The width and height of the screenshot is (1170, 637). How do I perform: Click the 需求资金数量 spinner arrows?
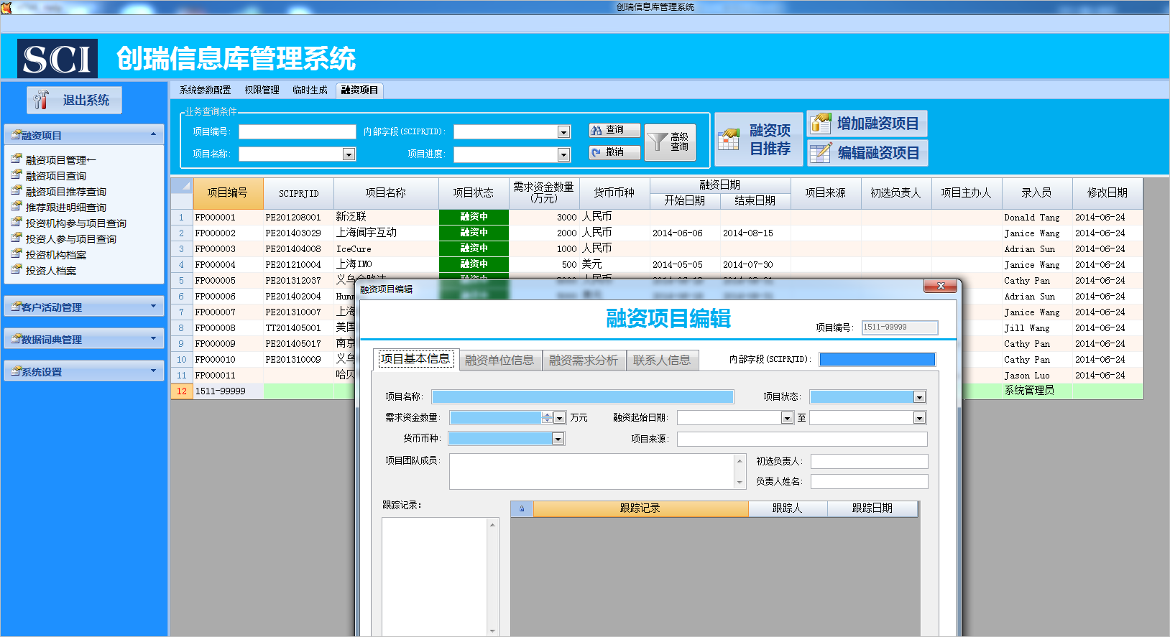548,418
